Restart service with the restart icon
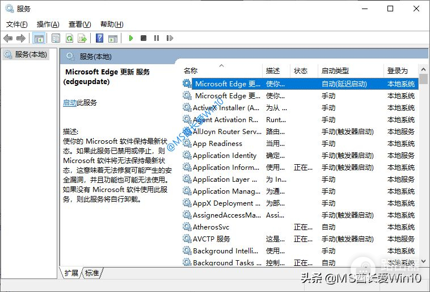 170,38
